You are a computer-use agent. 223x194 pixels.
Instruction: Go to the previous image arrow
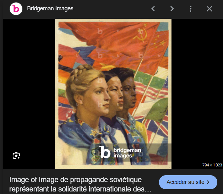click(153, 9)
